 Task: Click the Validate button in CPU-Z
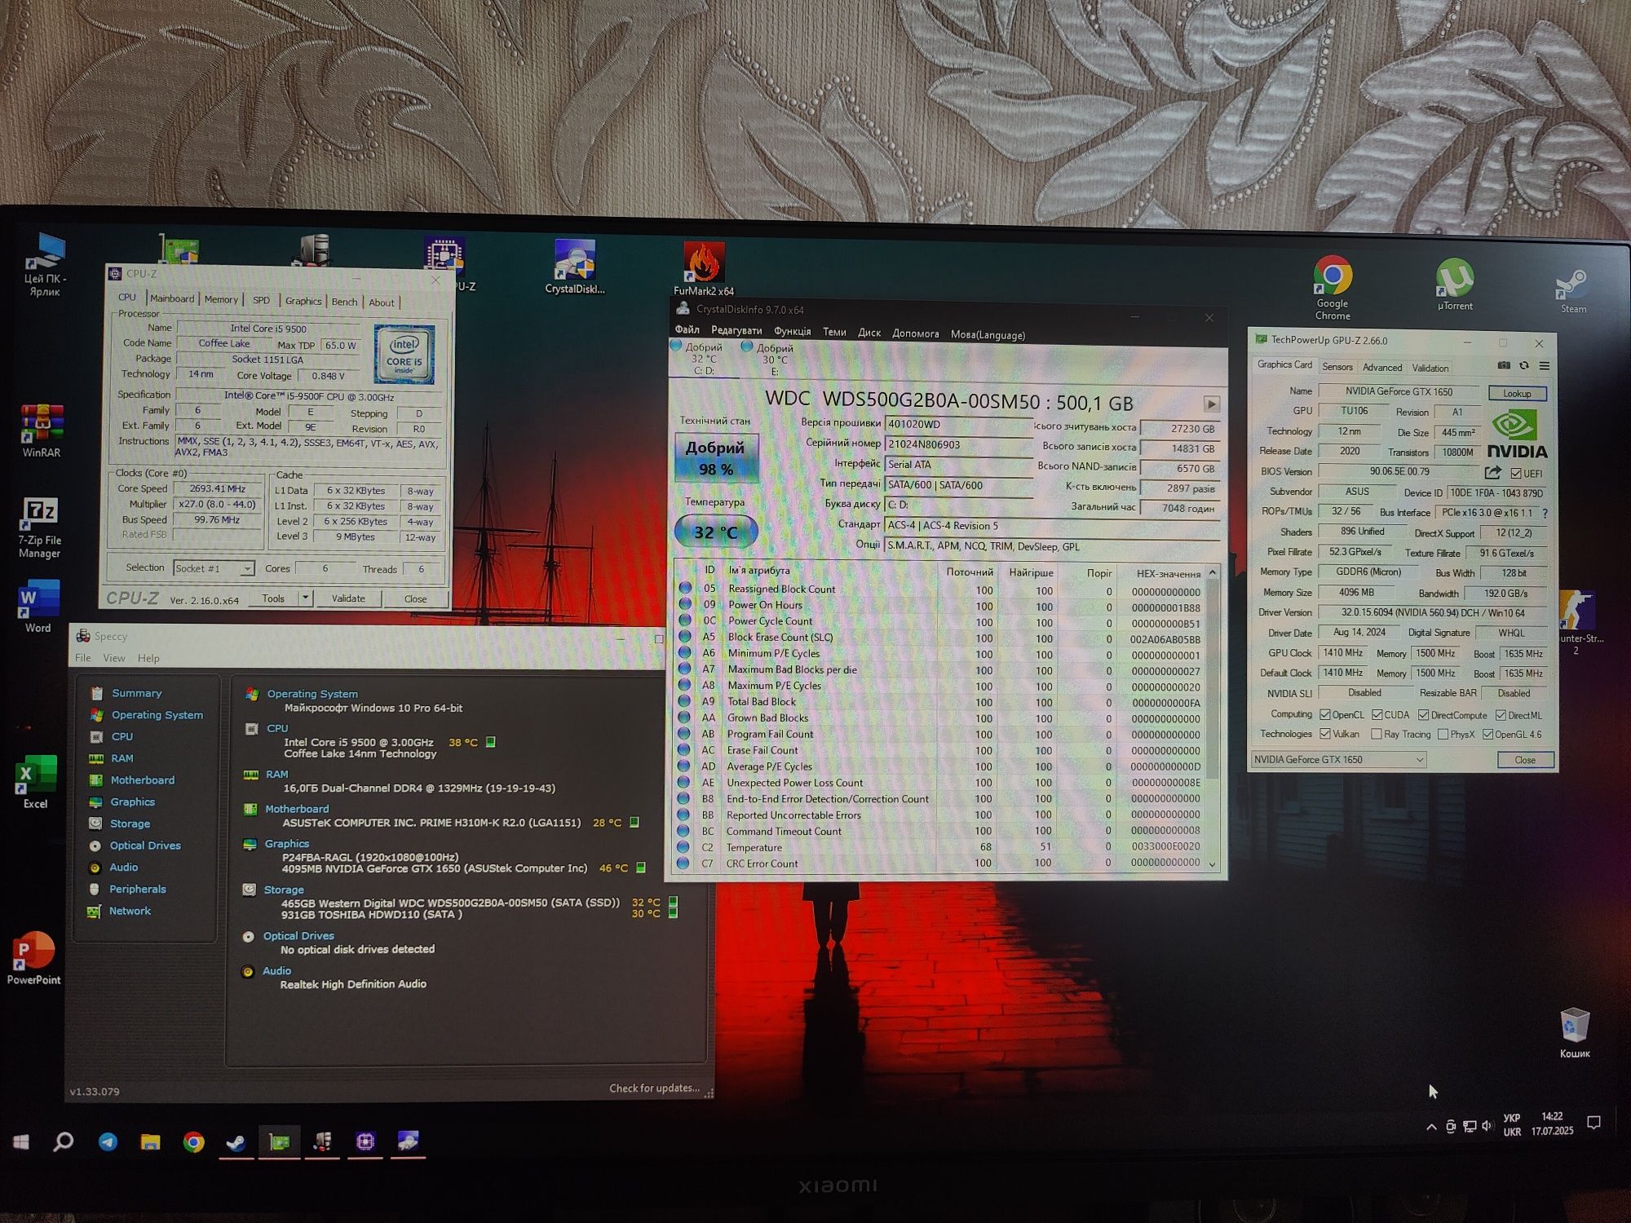click(x=348, y=598)
